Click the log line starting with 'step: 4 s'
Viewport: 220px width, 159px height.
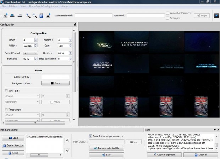pos(180,140)
